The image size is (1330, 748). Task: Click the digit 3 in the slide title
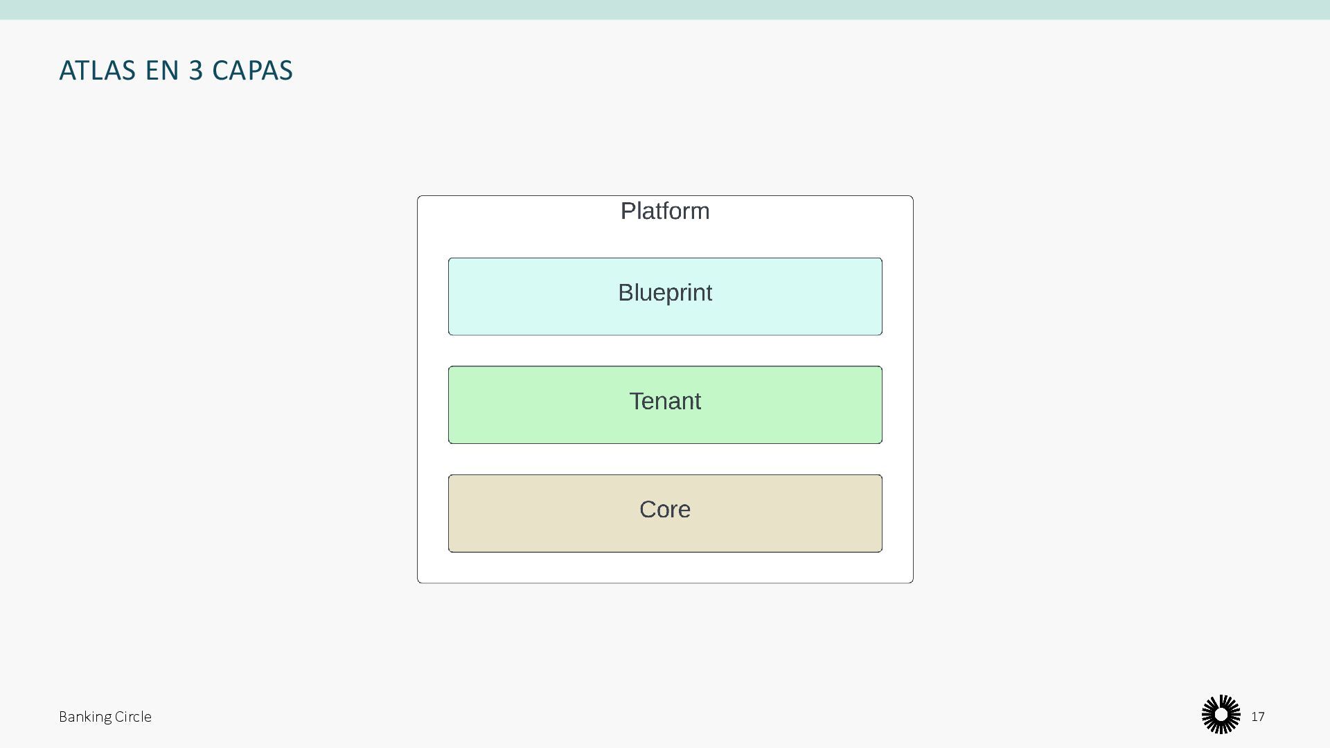click(x=196, y=71)
